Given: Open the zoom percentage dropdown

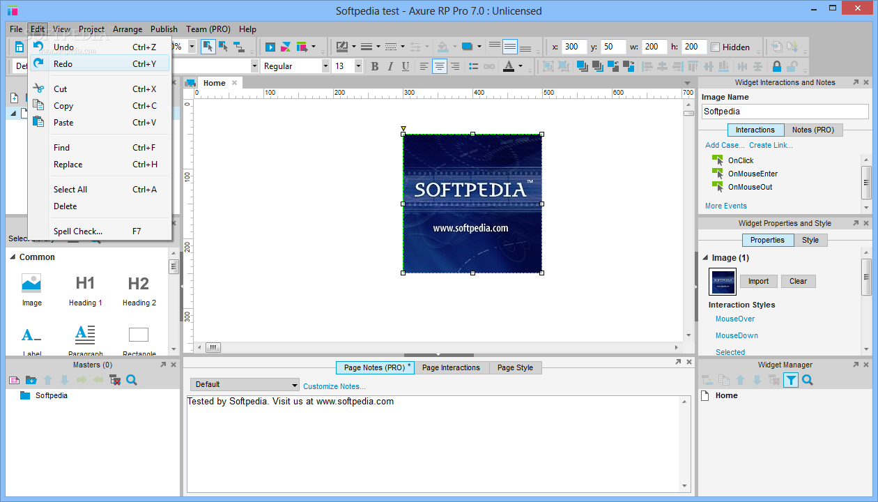Looking at the screenshot, I should pyautogui.click(x=192, y=47).
